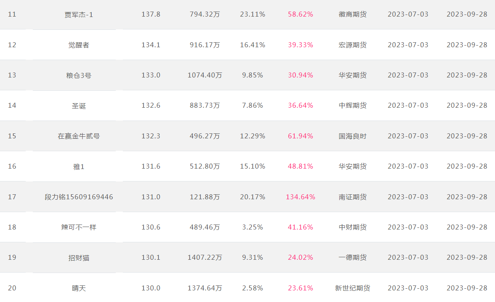Open the 觉醒者 account name
The height and width of the screenshot is (302, 495).
(78, 45)
